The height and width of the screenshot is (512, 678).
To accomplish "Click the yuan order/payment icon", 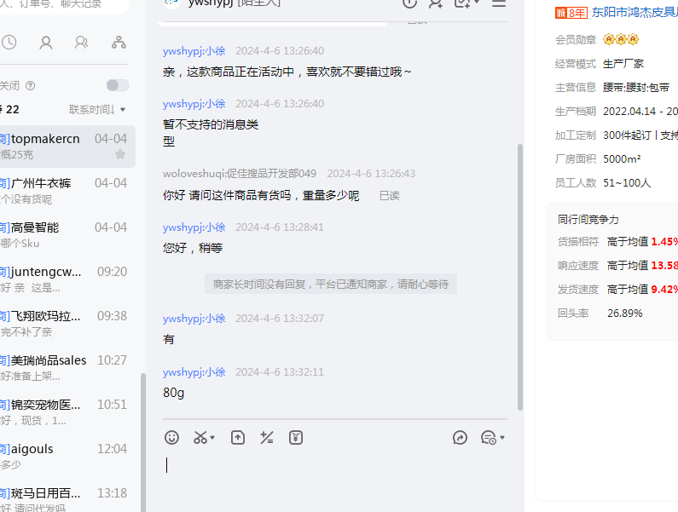I will point(296,438).
